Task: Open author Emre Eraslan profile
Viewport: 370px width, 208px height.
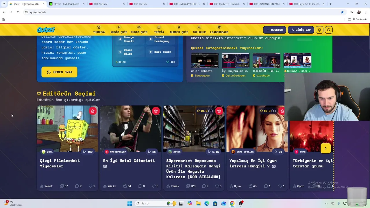Action: point(243,152)
